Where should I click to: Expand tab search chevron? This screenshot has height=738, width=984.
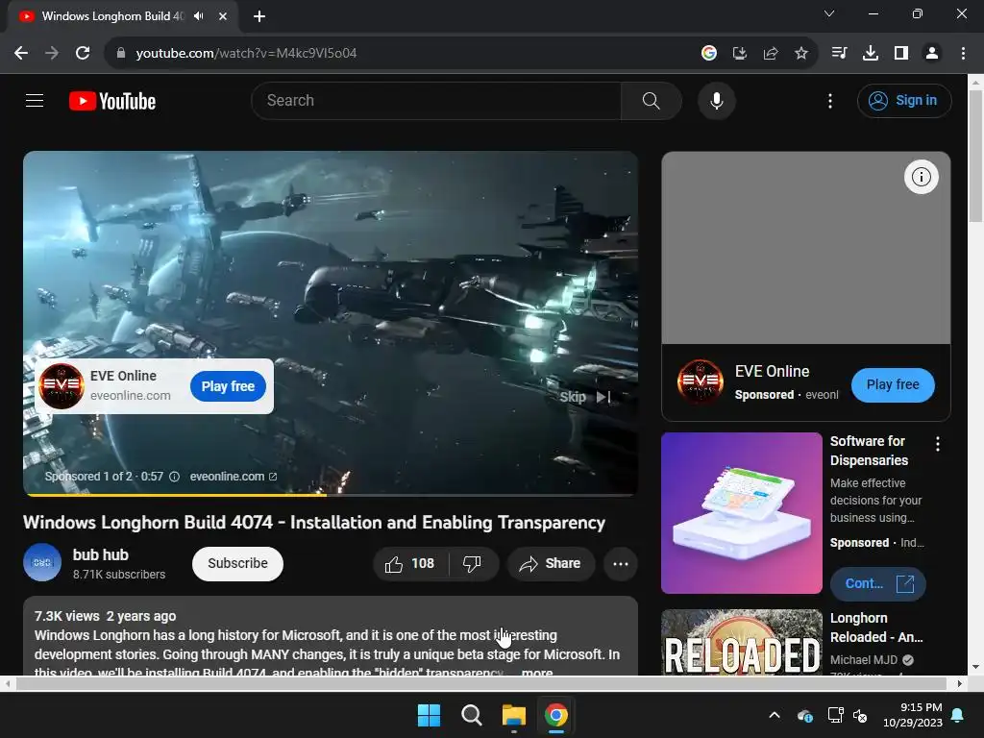[x=829, y=13]
